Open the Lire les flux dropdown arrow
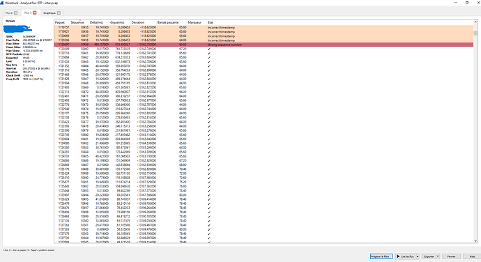 click(x=417, y=256)
